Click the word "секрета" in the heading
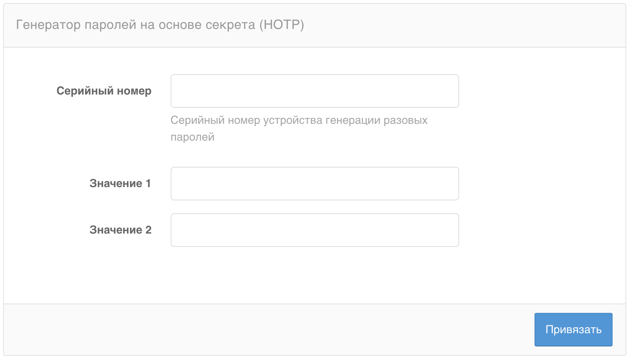The height and width of the screenshot is (357, 629). 230,25
